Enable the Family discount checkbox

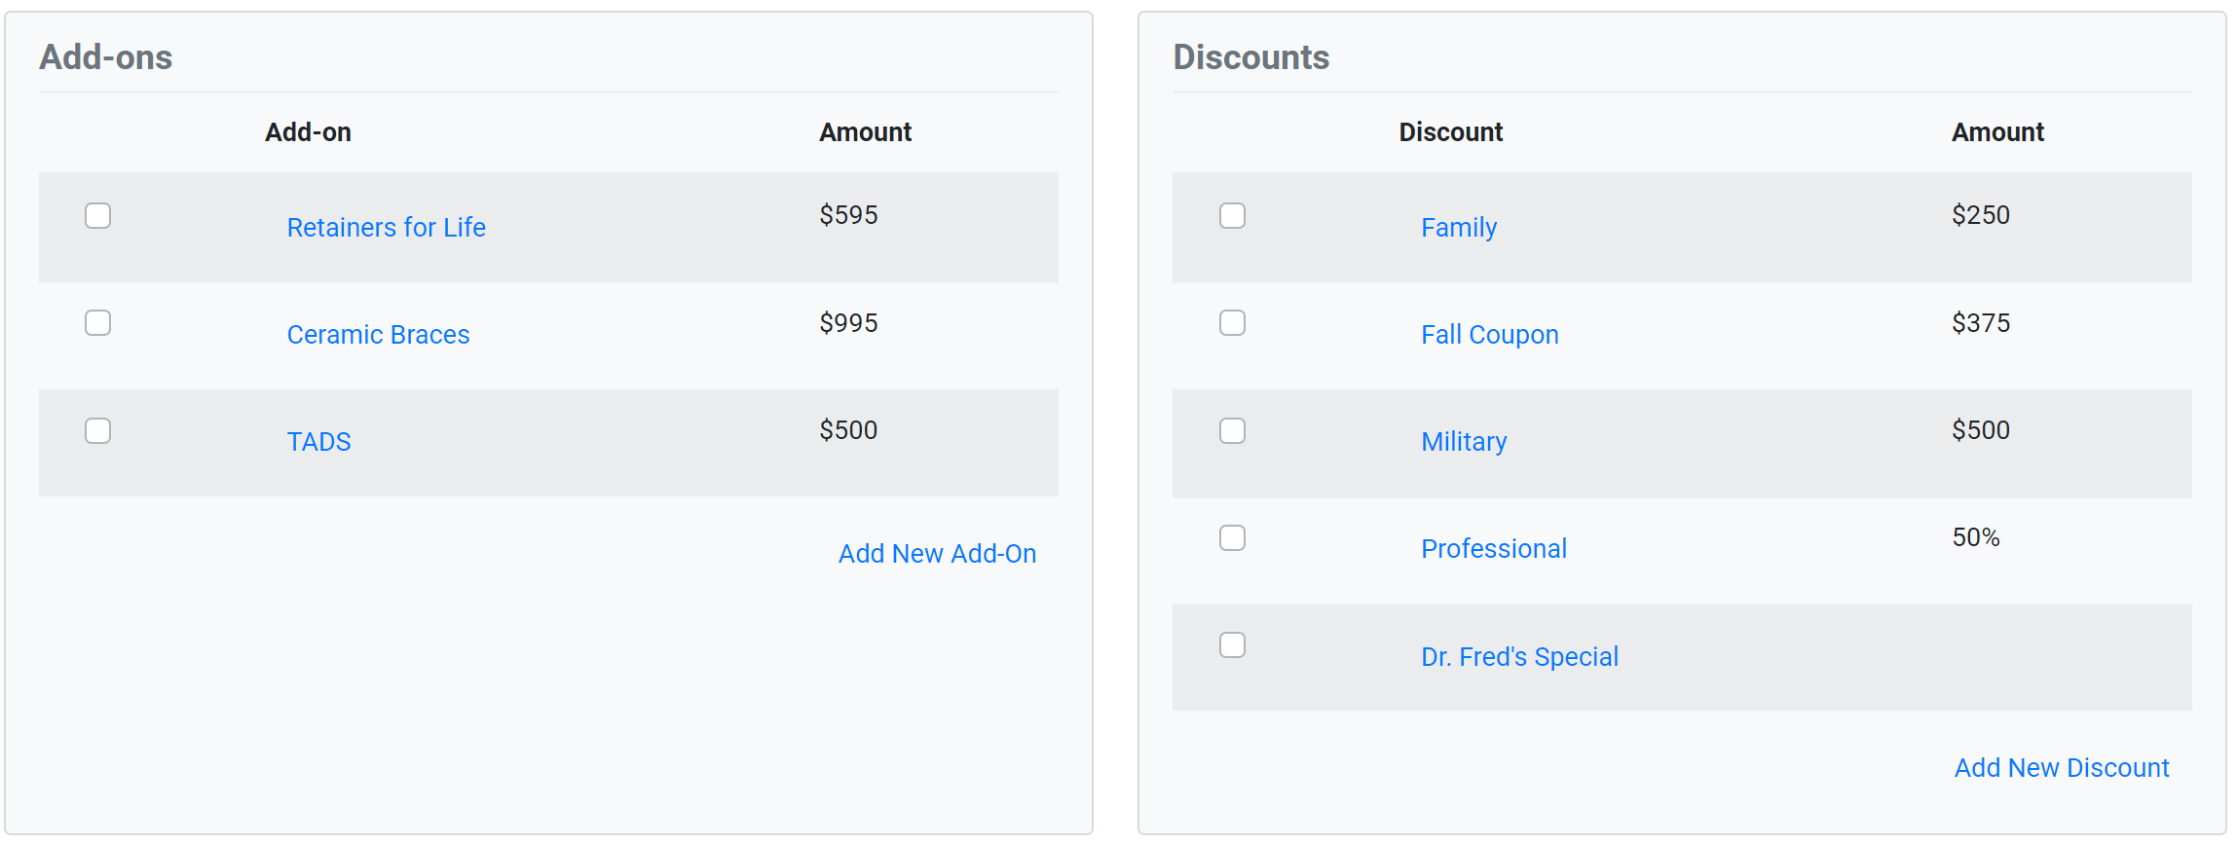[1231, 216]
